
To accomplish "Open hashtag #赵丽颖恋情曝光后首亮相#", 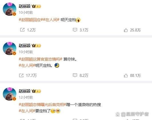I will [42, 105].
